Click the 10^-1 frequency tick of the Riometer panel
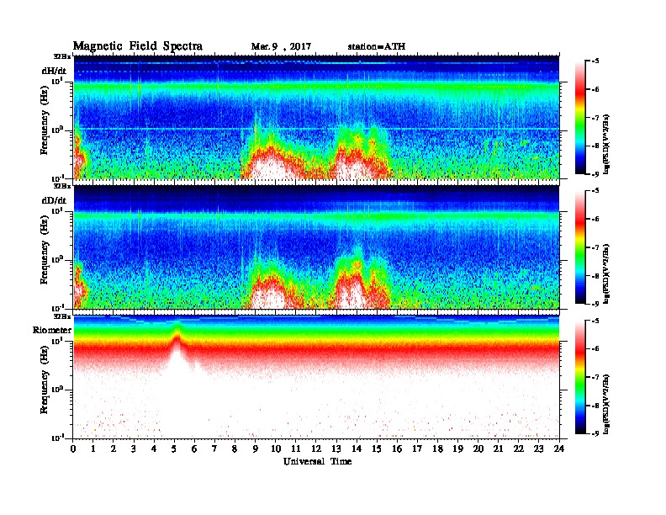Screen dimensions: 666x515 pos(57,438)
